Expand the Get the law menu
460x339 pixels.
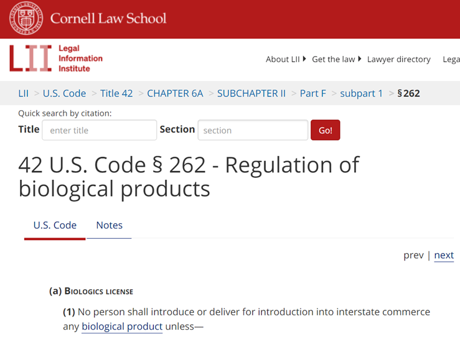[336, 59]
